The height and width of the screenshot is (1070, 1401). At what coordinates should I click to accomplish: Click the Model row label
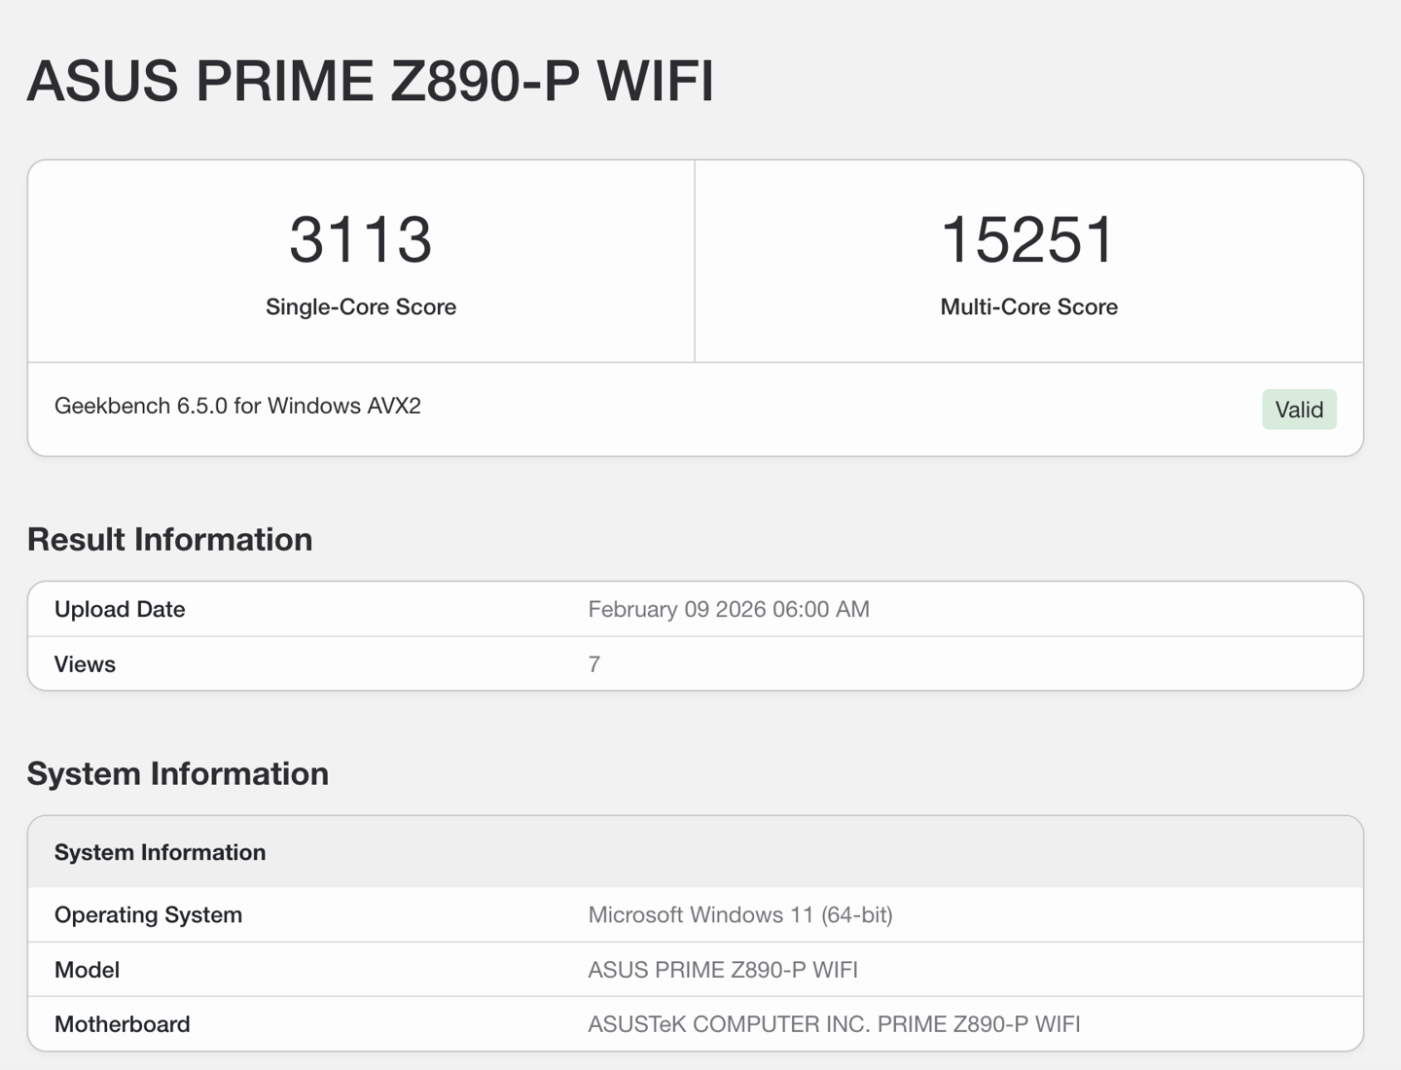[x=87, y=970]
